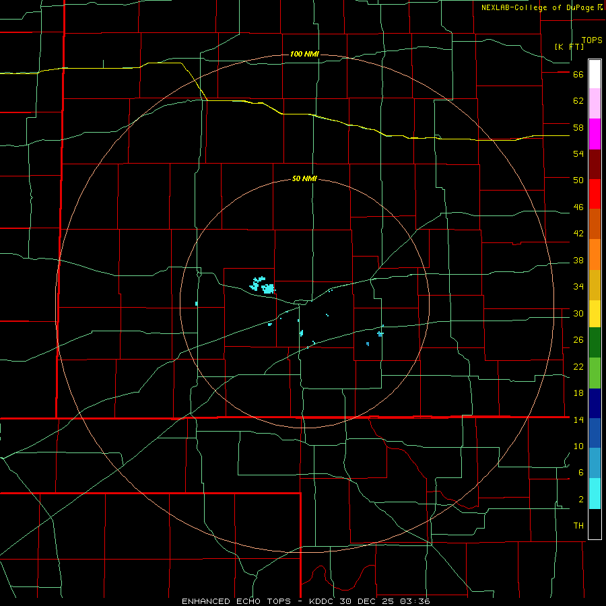This screenshot has height=606, width=606.
Task: Click the legend value '2'
Action: (x=581, y=500)
